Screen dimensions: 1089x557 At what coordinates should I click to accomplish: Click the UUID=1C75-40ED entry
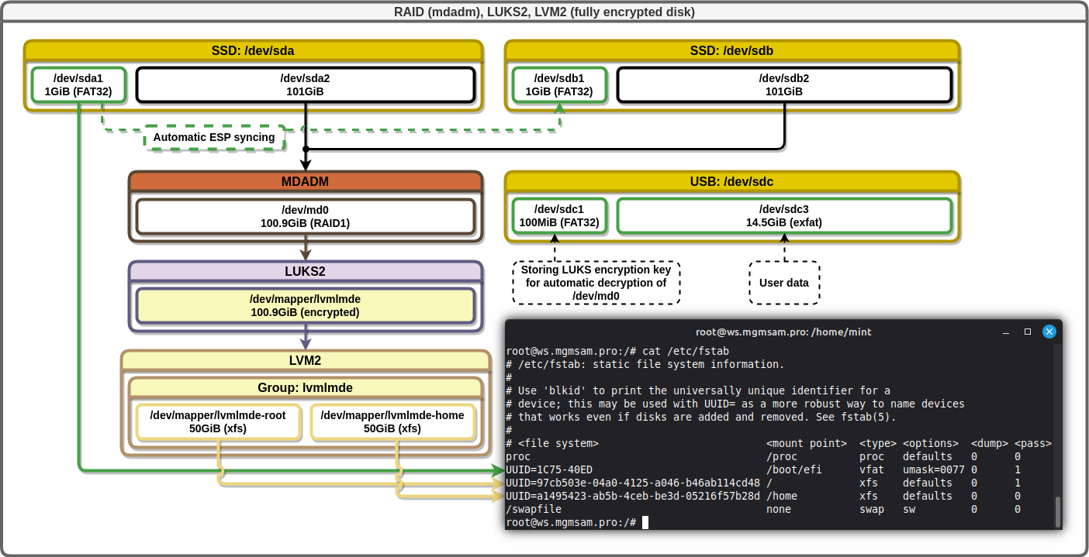pyautogui.click(x=549, y=469)
